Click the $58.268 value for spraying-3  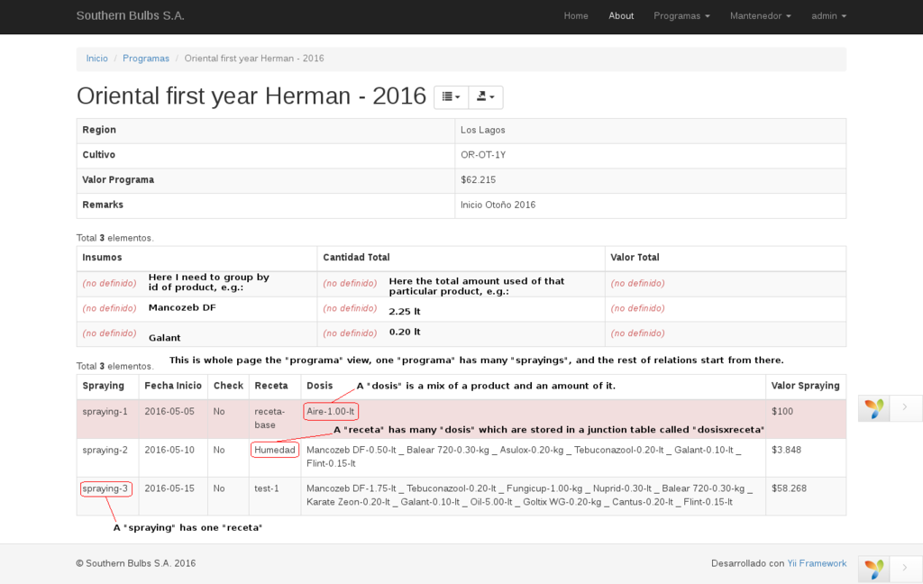[789, 488]
